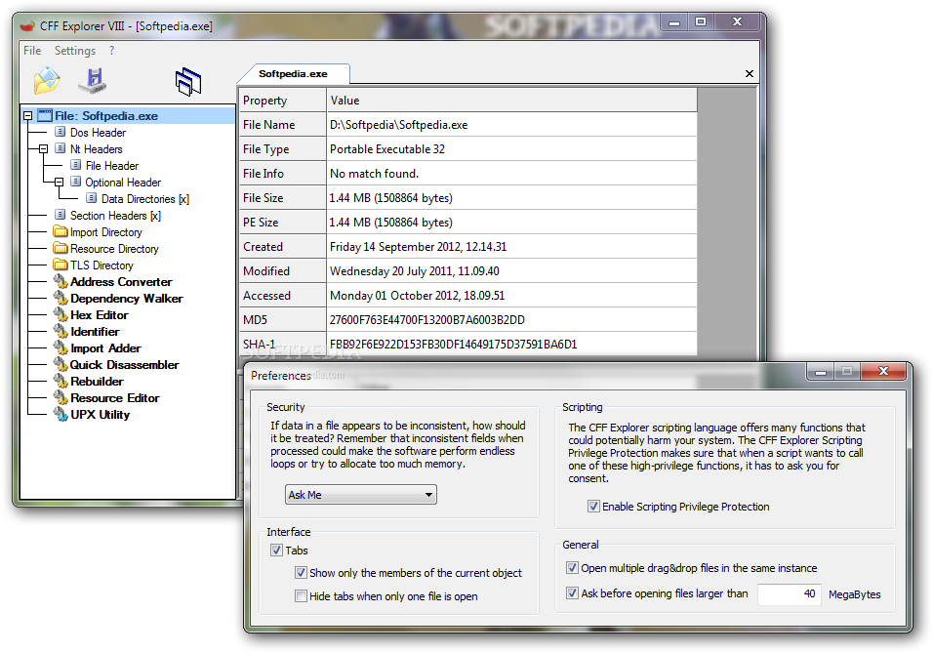Select Import Directory label in the tree
Screen dimensions: 933x653
point(106,232)
